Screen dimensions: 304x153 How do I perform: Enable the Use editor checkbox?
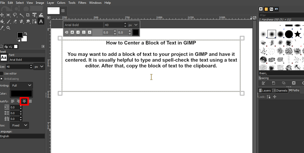pyautogui.click(x=1, y=73)
